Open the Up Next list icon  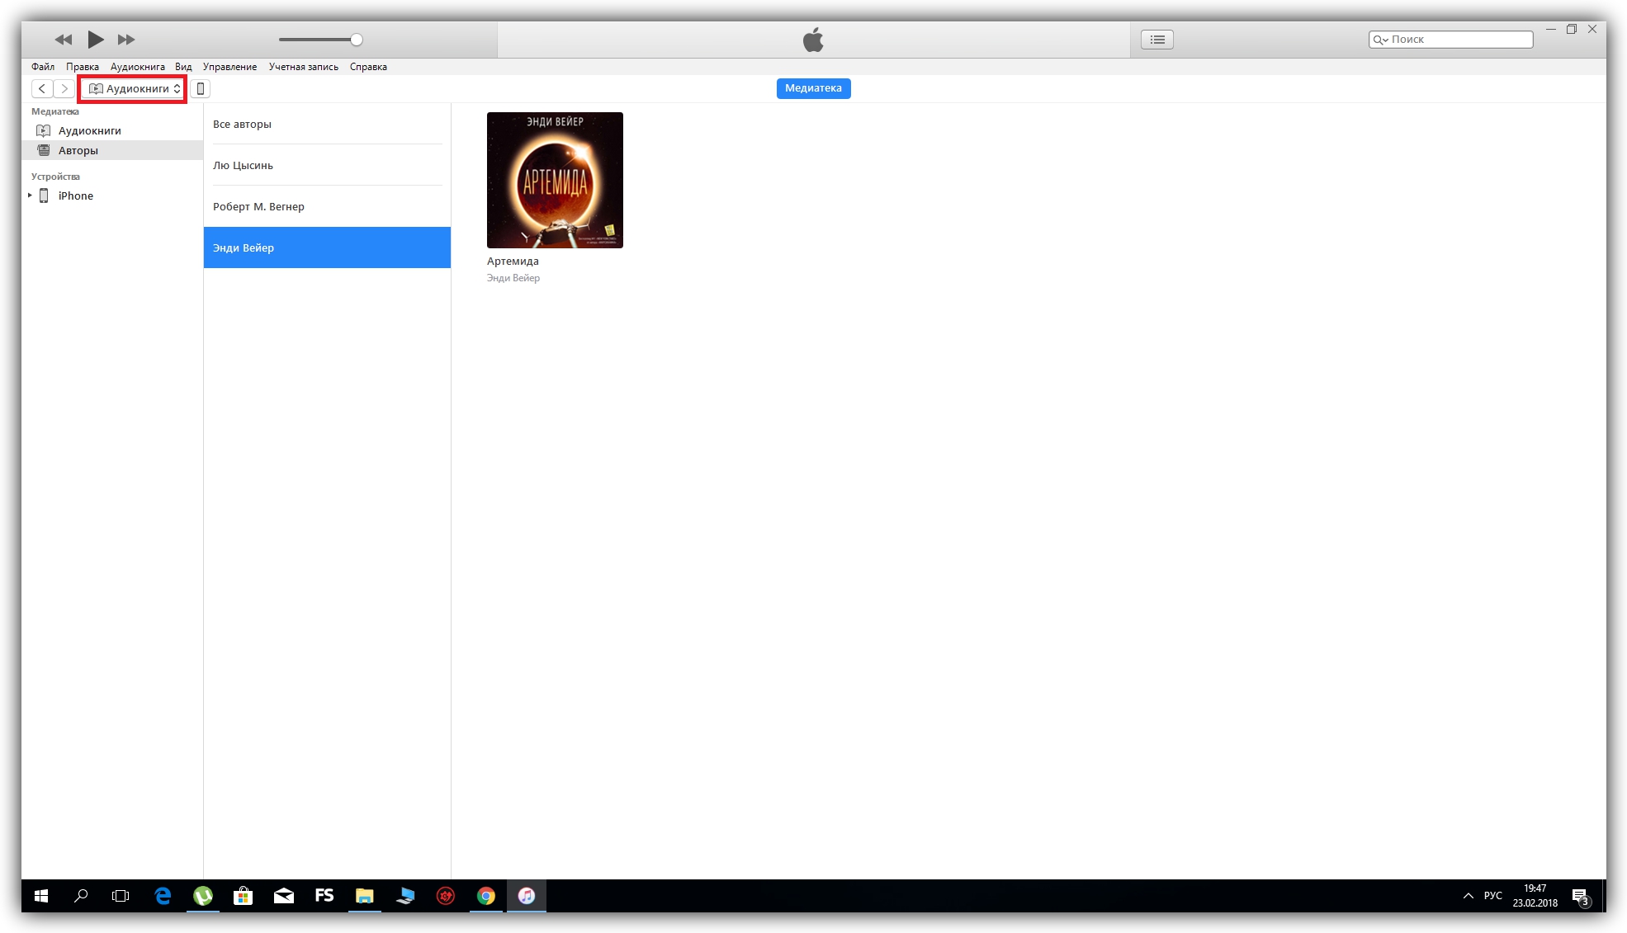[x=1157, y=40]
